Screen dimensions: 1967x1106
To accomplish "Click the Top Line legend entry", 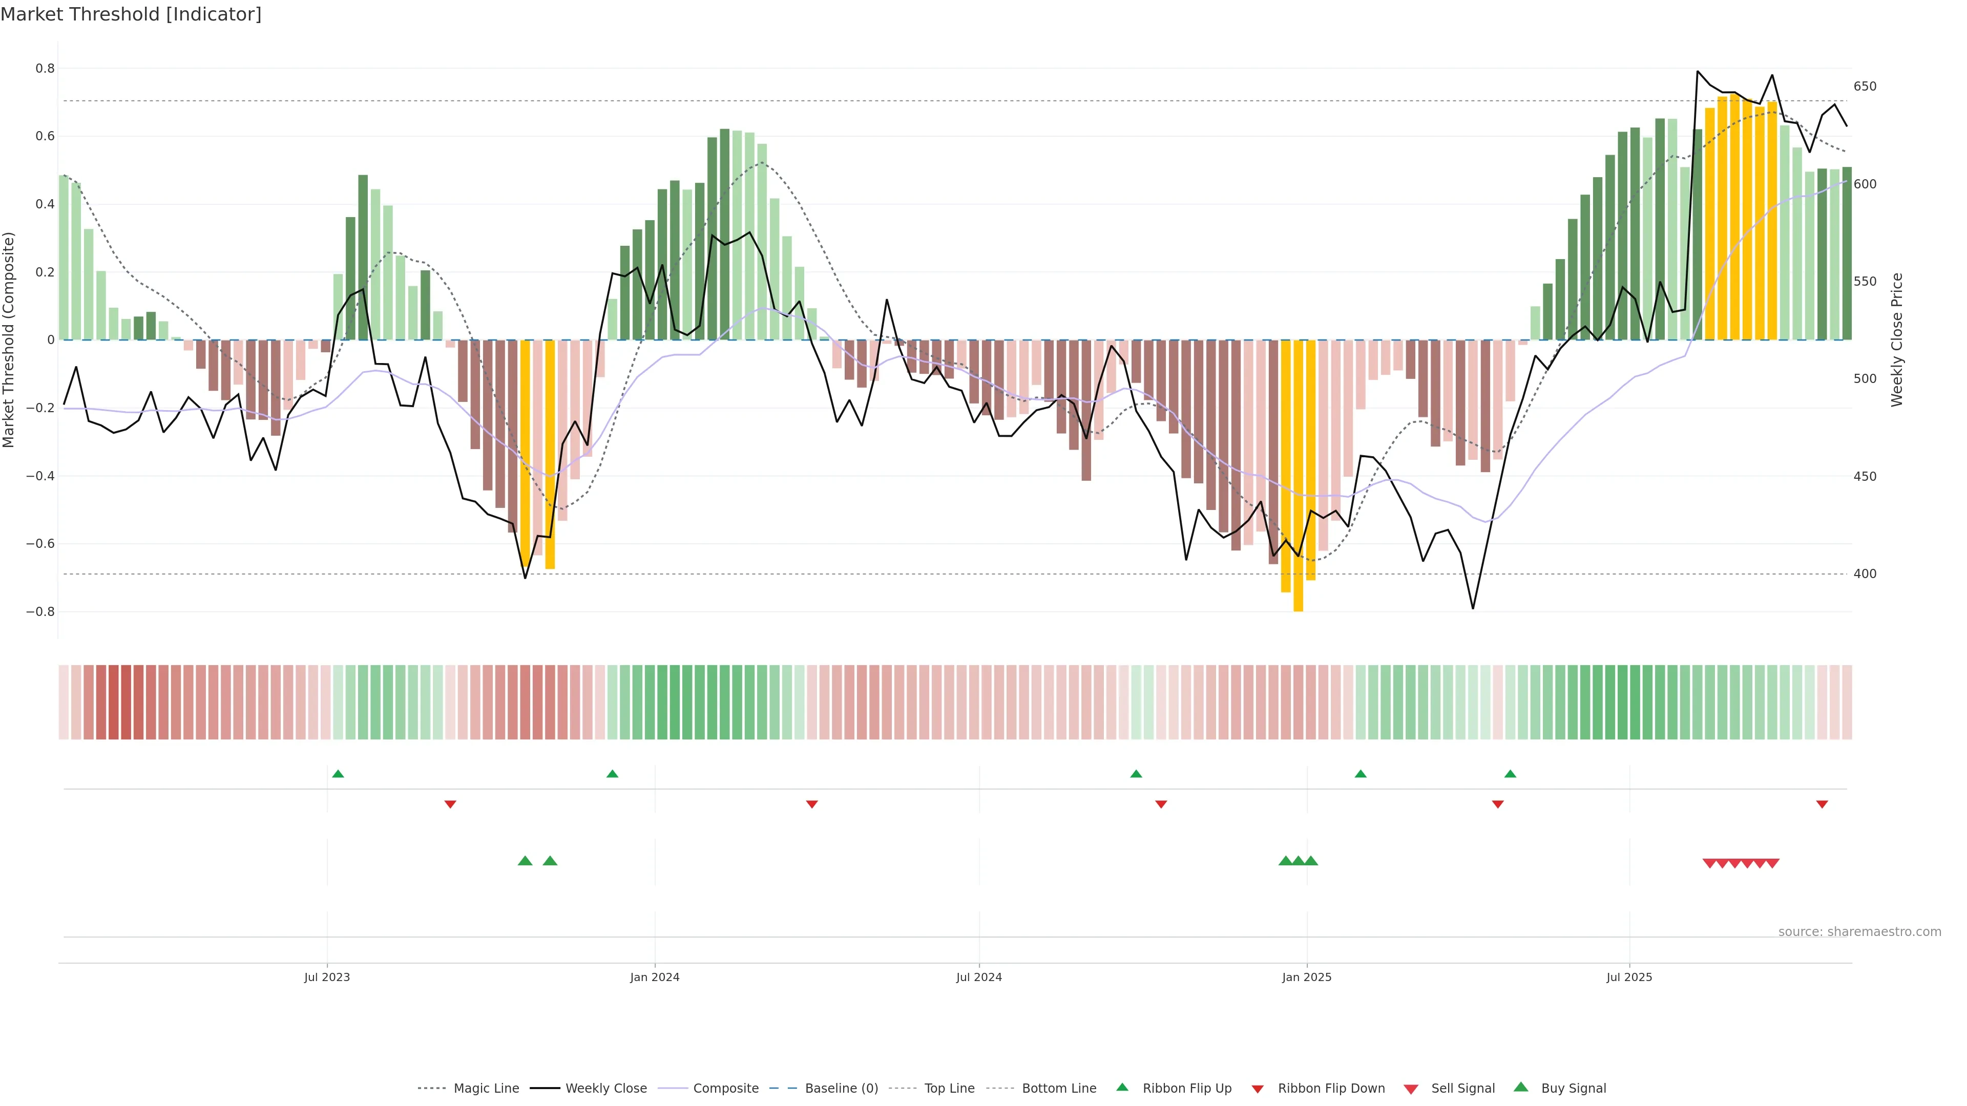I will (949, 1088).
